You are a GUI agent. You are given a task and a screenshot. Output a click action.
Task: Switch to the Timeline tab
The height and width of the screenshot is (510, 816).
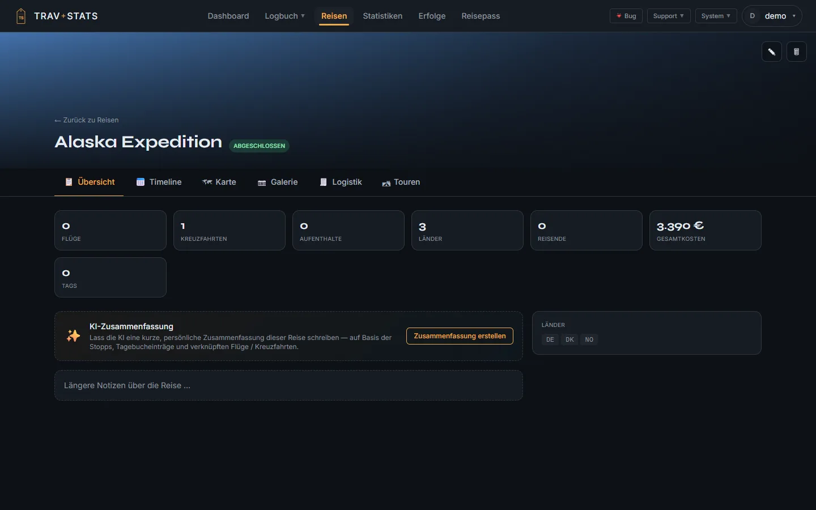[159, 182]
